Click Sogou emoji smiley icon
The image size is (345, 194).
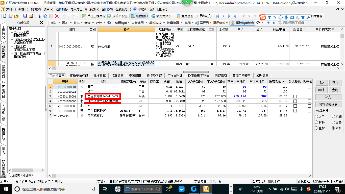[x=281, y=17]
